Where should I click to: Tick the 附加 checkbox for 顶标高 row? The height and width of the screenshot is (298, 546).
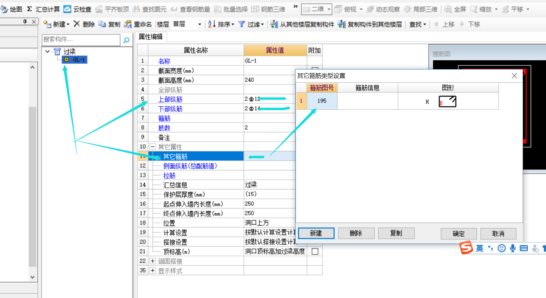[x=315, y=251]
